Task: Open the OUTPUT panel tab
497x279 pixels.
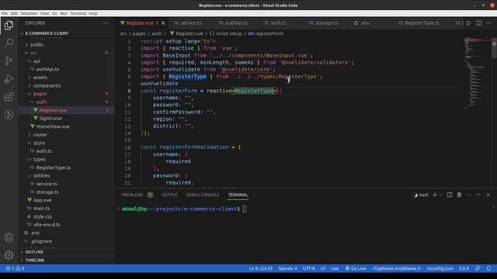Action: tap(169, 195)
